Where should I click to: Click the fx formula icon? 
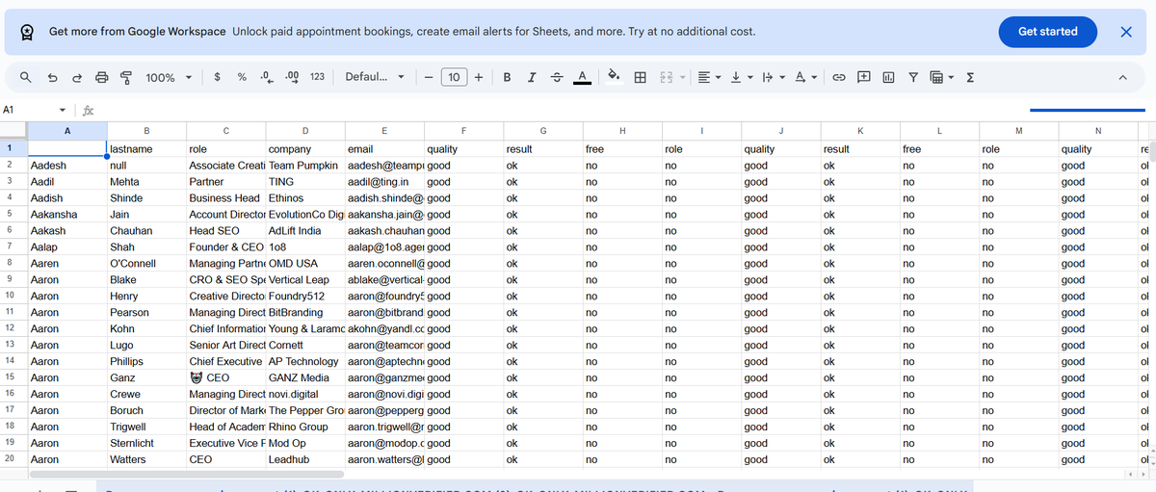click(89, 110)
